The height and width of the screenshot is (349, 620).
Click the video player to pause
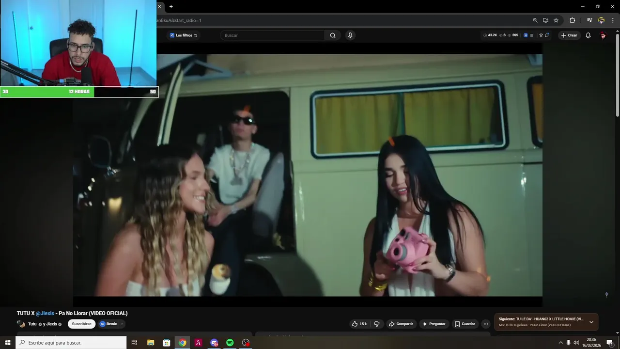coord(308,174)
